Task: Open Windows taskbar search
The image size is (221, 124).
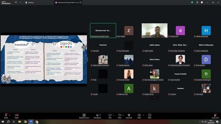Action: click(x=8, y=122)
